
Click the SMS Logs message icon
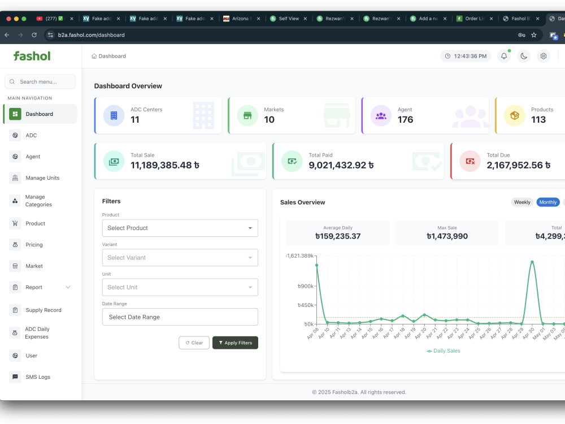point(15,377)
